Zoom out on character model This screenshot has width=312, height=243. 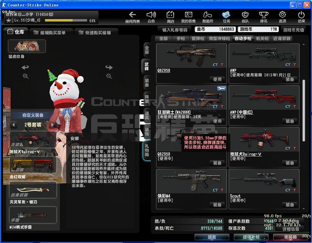click(x=109, y=76)
